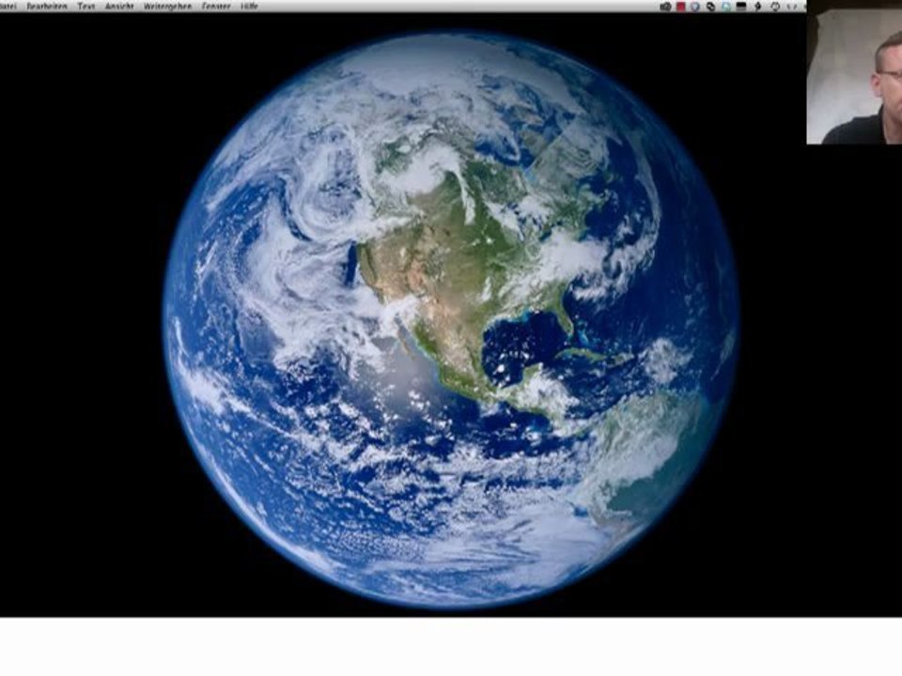
Task: Click the black display status icon
Action: [741, 7]
